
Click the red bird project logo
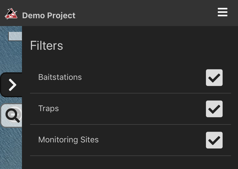pos(11,14)
